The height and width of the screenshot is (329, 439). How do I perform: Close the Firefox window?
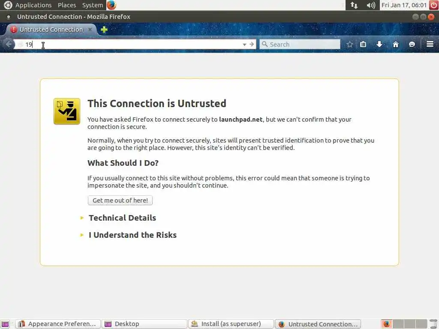[x=431, y=17]
